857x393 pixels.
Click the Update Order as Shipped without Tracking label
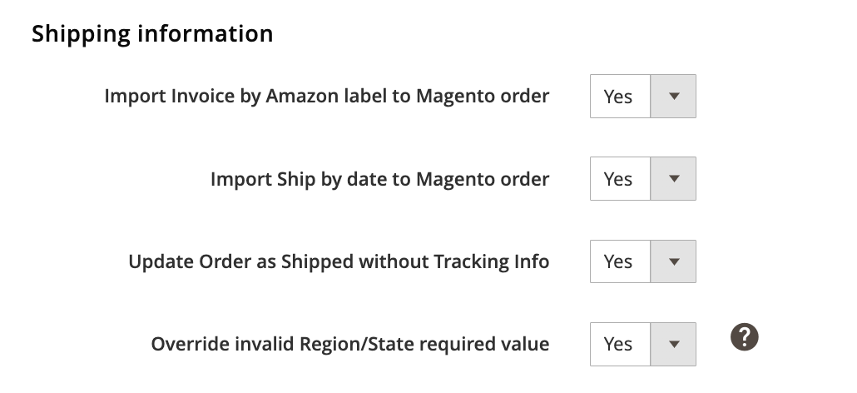click(339, 261)
